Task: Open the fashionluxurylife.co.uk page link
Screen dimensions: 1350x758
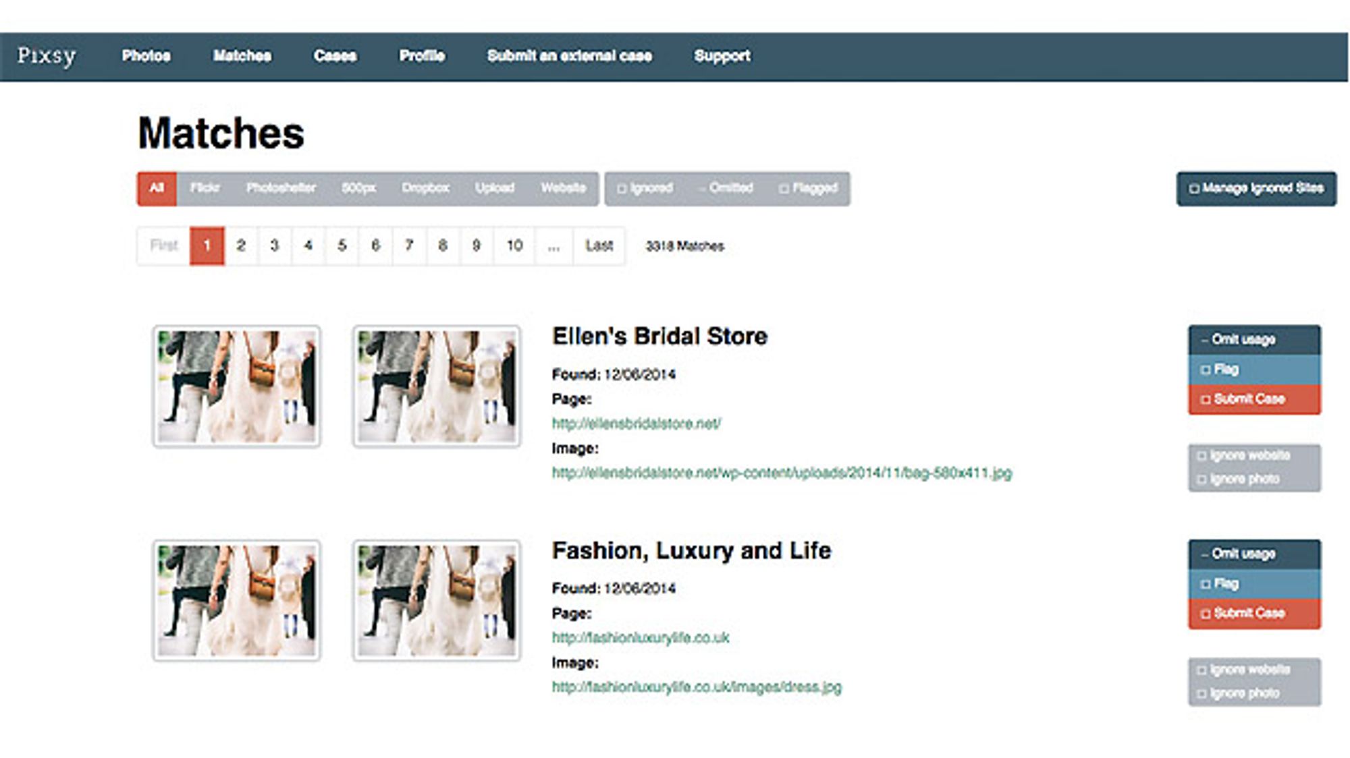Action: 641,637
